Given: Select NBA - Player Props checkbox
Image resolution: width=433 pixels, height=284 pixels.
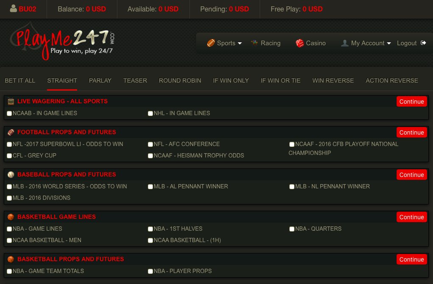Looking at the screenshot, I should pyautogui.click(x=150, y=271).
